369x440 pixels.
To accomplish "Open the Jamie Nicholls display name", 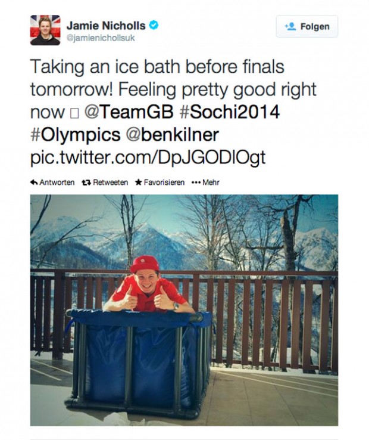I will 106,26.
